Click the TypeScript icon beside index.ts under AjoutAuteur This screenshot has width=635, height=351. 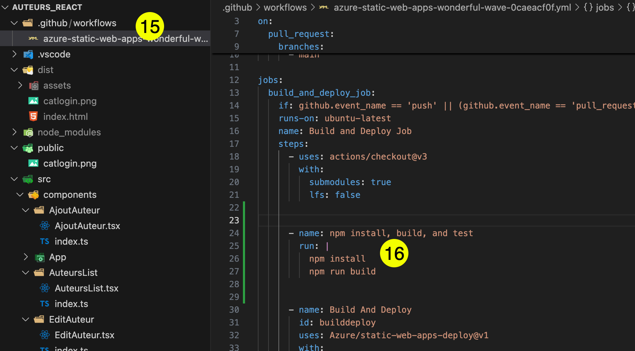44,241
